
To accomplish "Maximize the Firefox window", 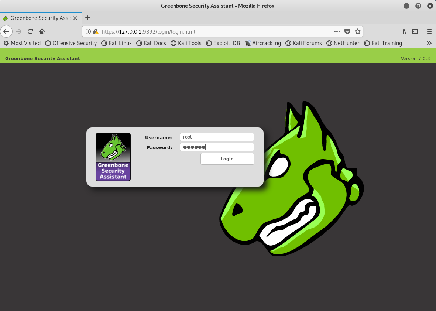I will click(418, 6).
